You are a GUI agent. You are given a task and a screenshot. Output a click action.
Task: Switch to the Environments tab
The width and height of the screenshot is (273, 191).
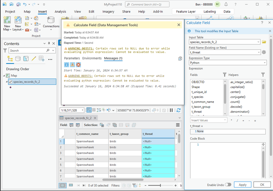pos(92,58)
